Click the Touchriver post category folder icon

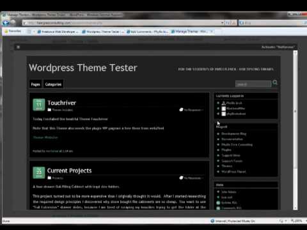pos(49,110)
